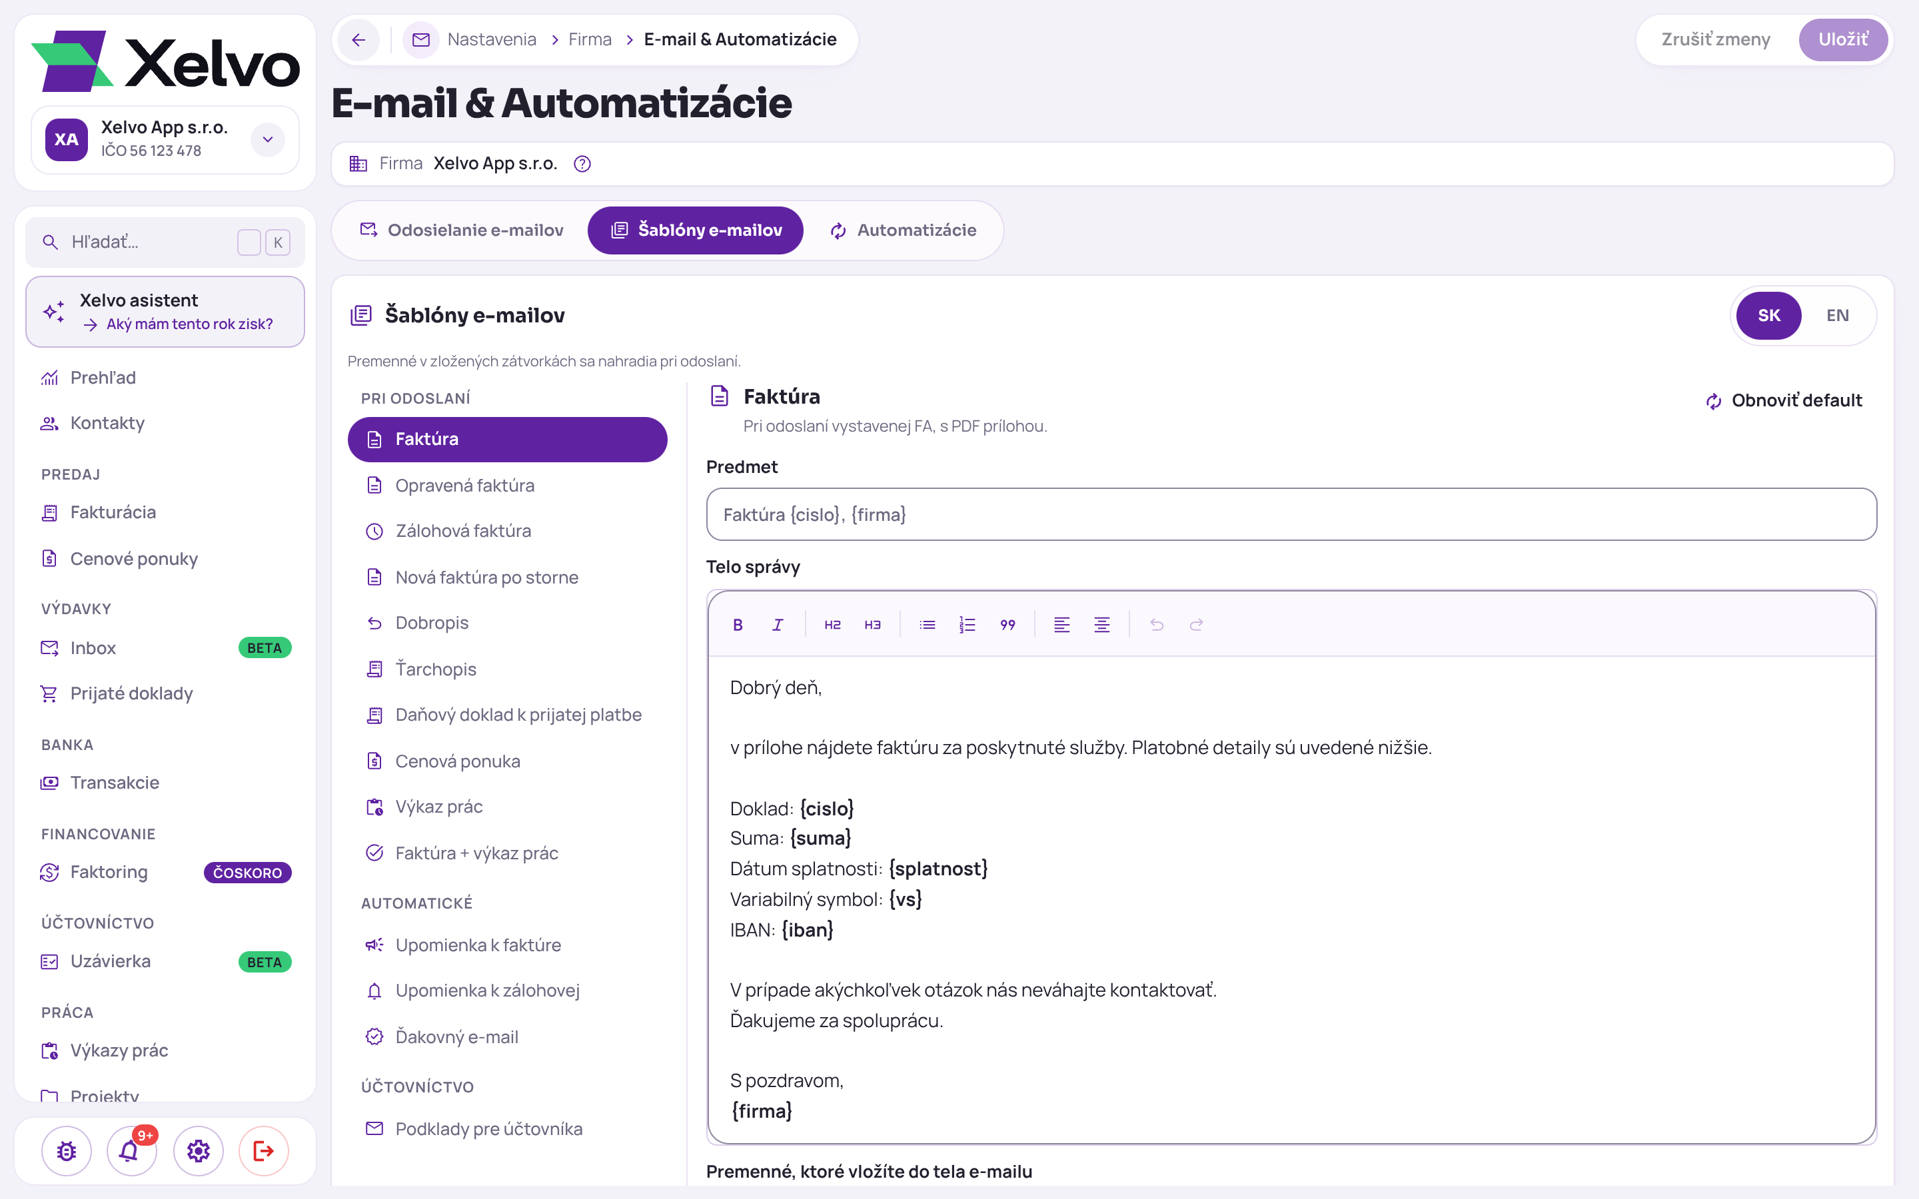Click the Uložiť save button

pyautogui.click(x=1843, y=40)
